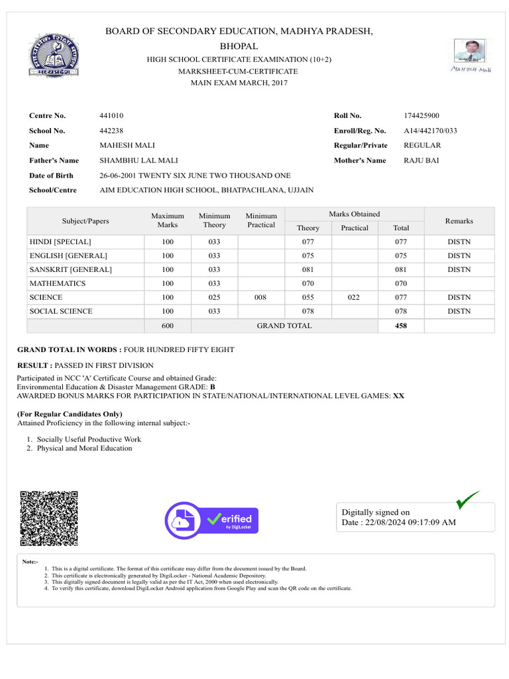Click the MARKSHEET-CUM-CERTIFICATE heading
Image resolution: width=509 pixels, height=679 pixels.
(238, 72)
